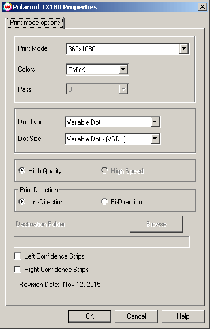Expand the Colors CMYK dropdown
210x329 pixels.
pyautogui.click(x=123, y=69)
